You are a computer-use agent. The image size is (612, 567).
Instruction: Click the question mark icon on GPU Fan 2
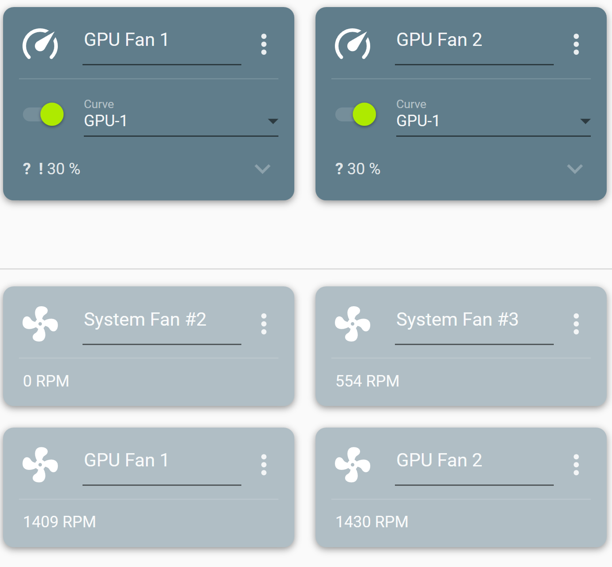[x=339, y=169]
